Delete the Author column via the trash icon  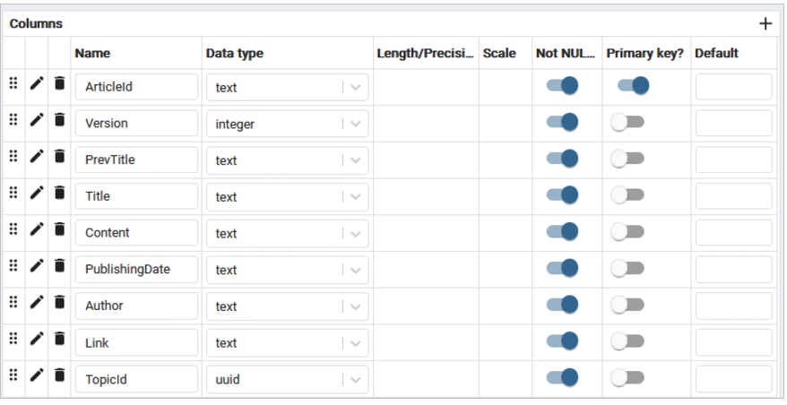59,303
